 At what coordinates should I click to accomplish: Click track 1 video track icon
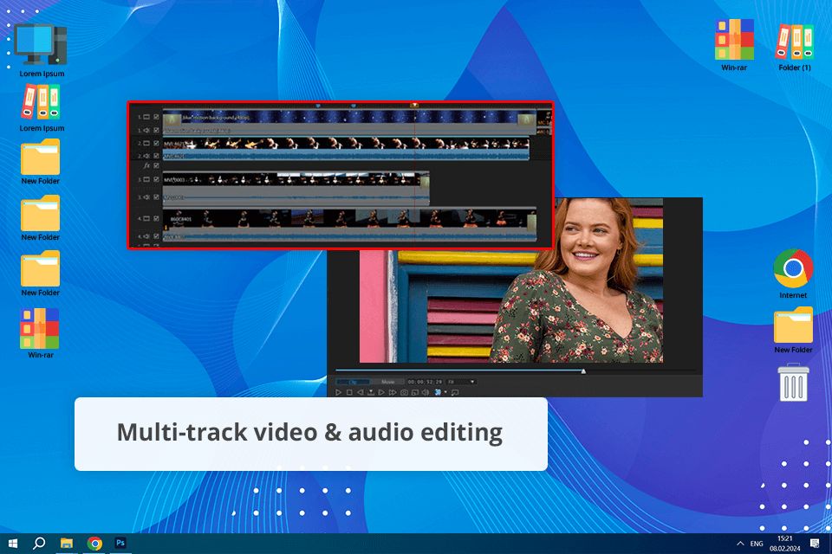[146, 117]
